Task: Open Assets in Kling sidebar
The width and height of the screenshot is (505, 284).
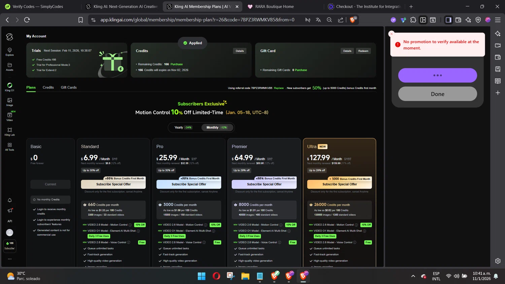Action: 9,67
